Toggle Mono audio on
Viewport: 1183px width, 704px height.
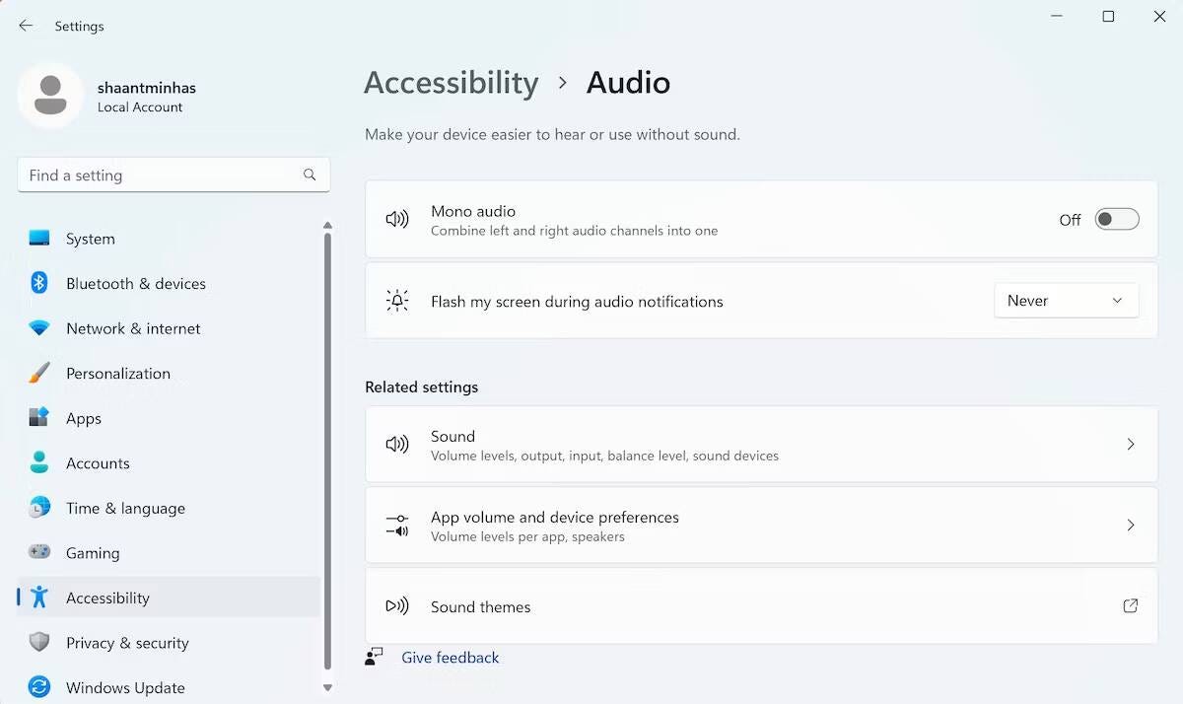1117,219
